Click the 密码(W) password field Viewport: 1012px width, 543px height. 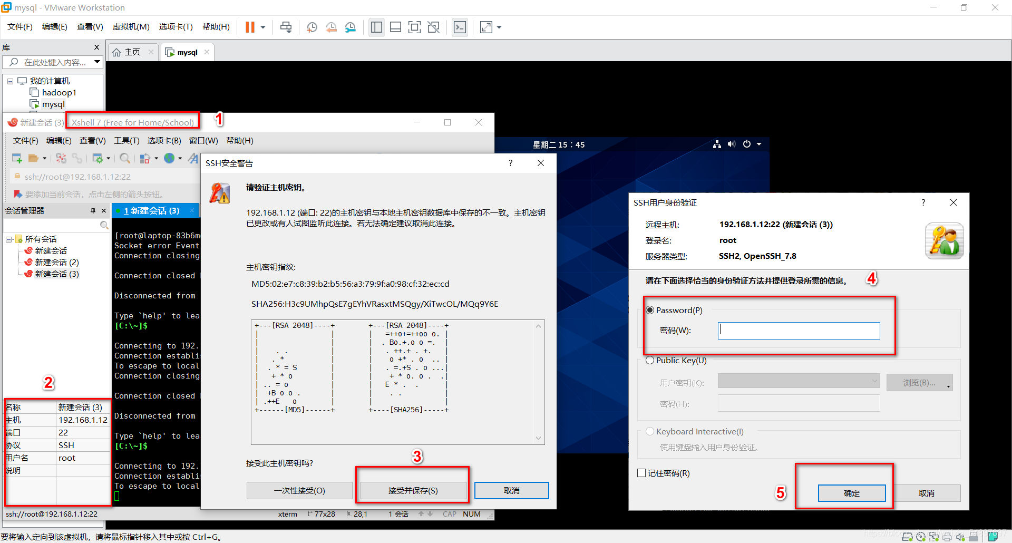coord(799,331)
